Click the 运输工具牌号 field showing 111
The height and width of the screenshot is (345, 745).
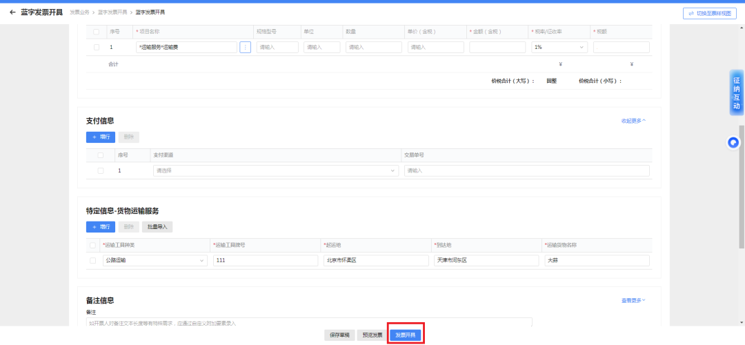[266, 260]
